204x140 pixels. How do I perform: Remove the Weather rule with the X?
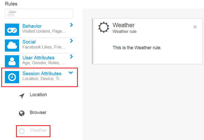tap(195, 27)
